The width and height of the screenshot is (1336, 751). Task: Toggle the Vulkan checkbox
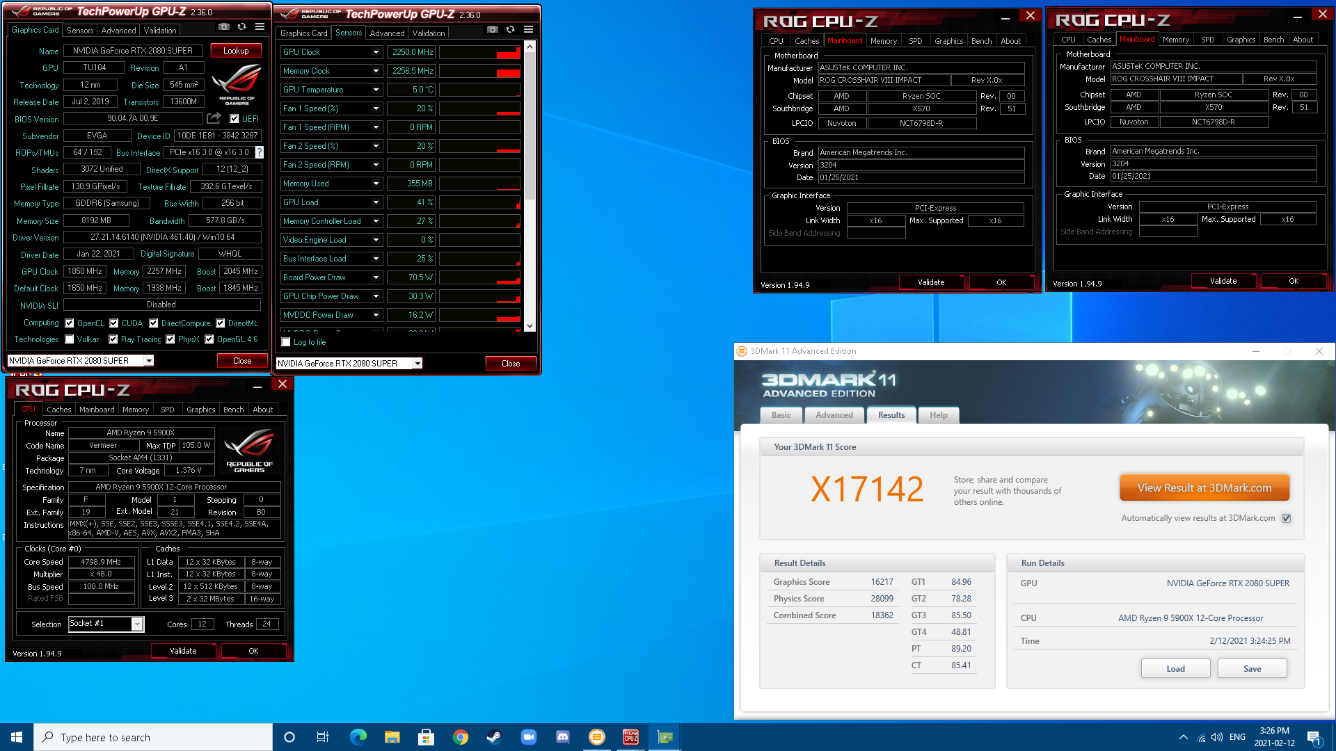coord(70,339)
